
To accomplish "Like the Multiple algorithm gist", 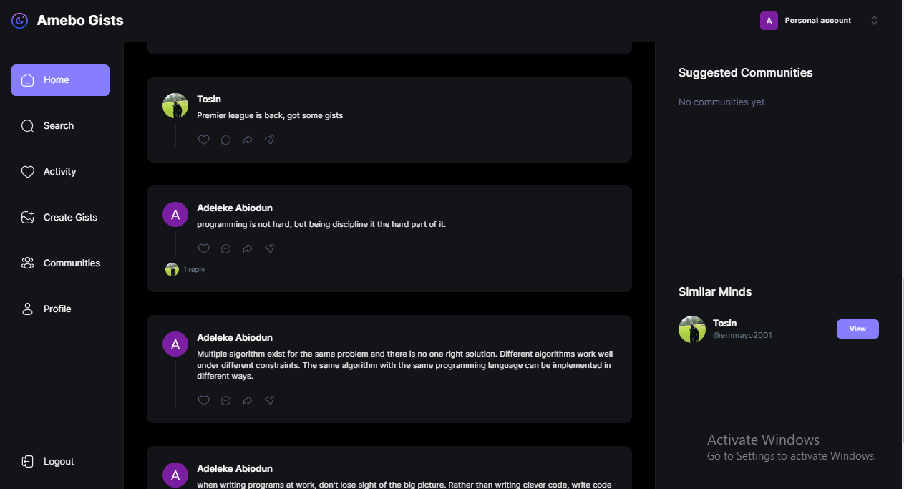I will coord(204,400).
